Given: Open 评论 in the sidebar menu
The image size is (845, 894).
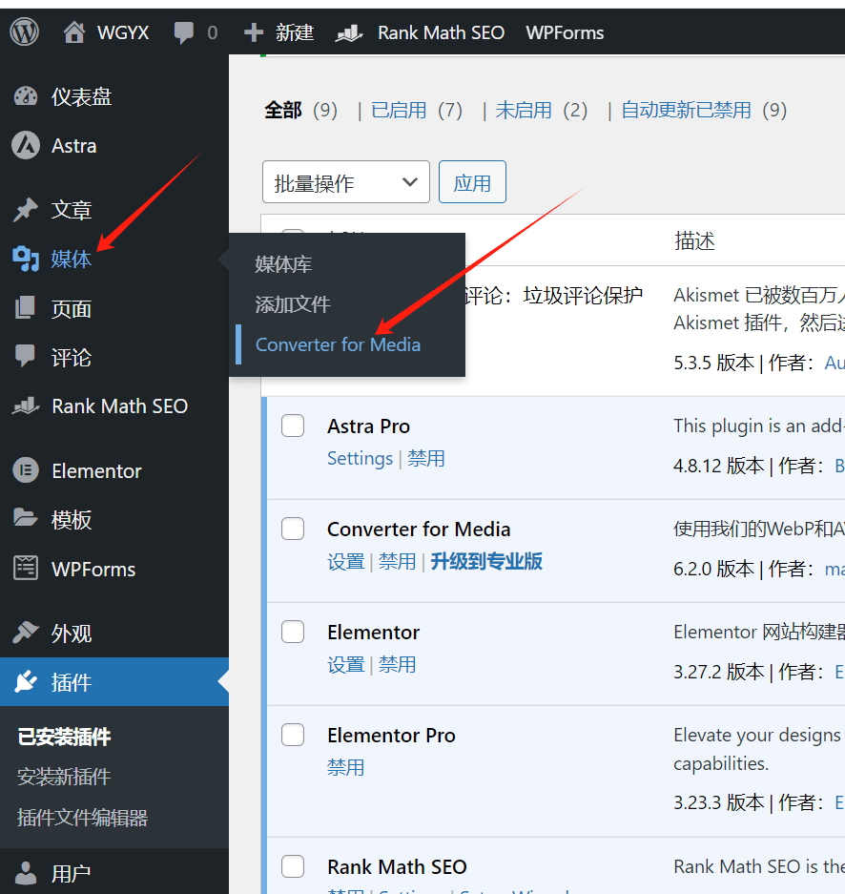Looking at the screenshot, I should [x=72, y=358].
